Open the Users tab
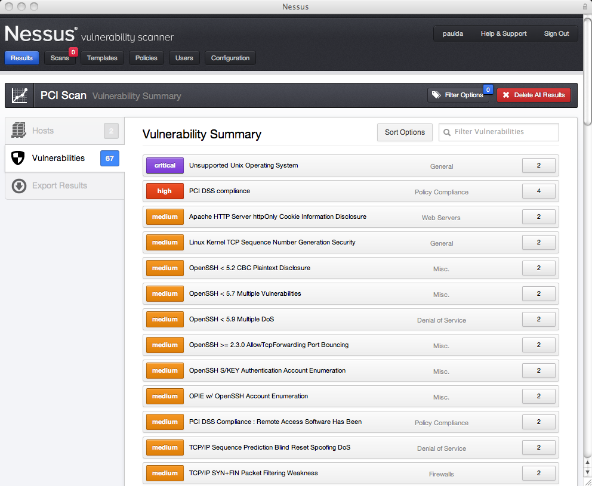592x486 pixels. click(184, 58)
